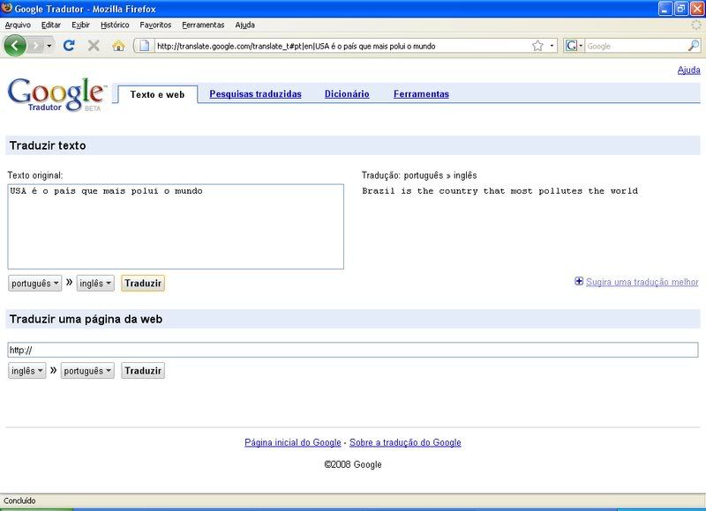706x511 pixels.
Task: Open the text source language dropdown português
Action: coord(35,283)
